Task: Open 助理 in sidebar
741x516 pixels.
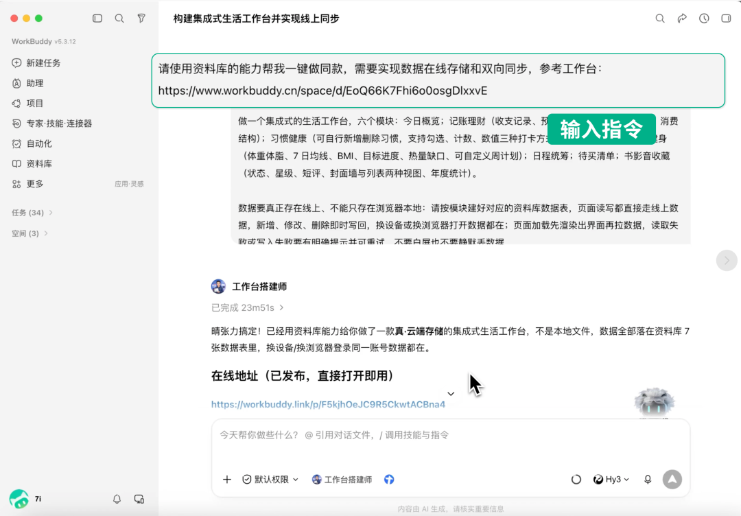Action: 28,83
